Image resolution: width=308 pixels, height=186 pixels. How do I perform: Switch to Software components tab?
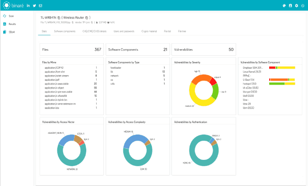[65, 32]
